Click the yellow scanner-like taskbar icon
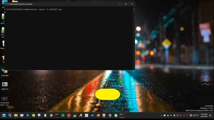Screen dimensions: 214x120 coord(75,115)
